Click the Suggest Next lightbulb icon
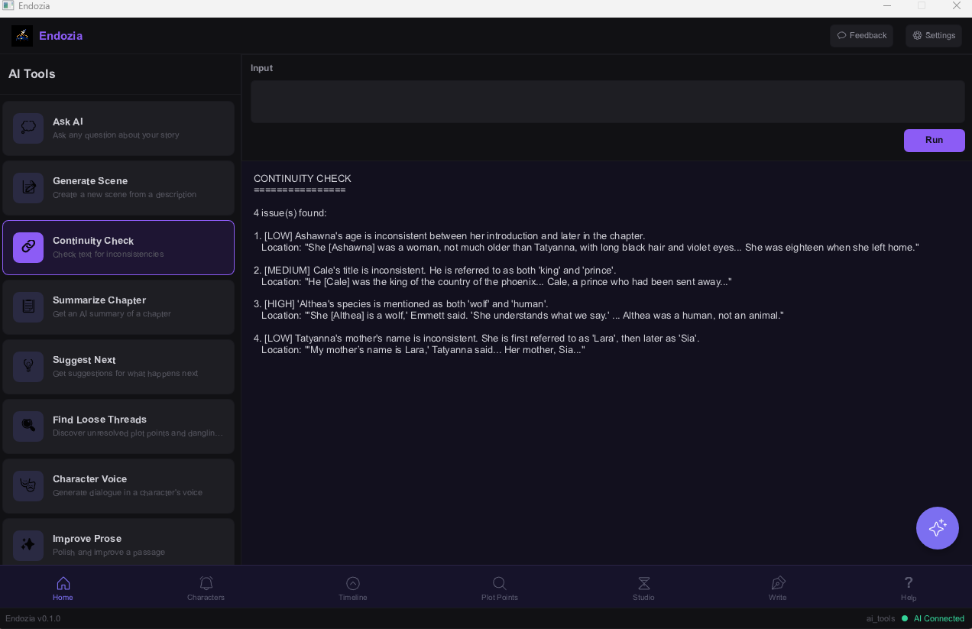 [28, 367]
